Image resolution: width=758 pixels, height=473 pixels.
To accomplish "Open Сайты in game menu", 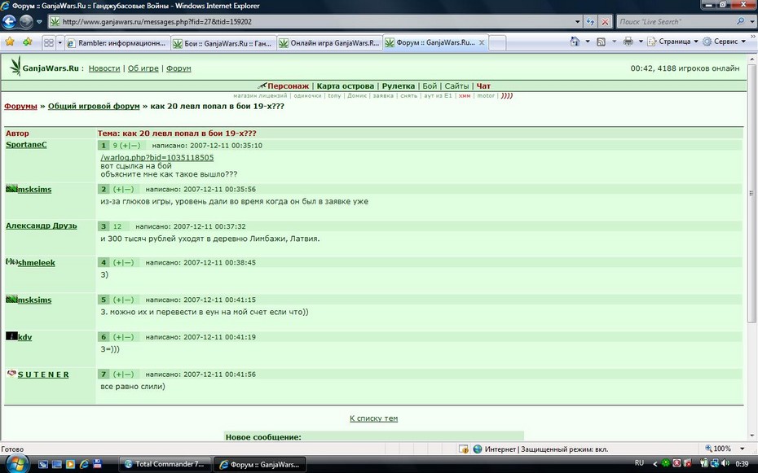I will pos(456,86).
